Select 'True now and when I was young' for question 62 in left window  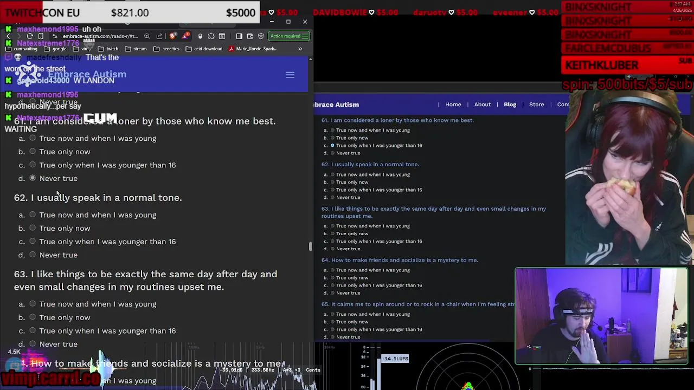(33, 215)
